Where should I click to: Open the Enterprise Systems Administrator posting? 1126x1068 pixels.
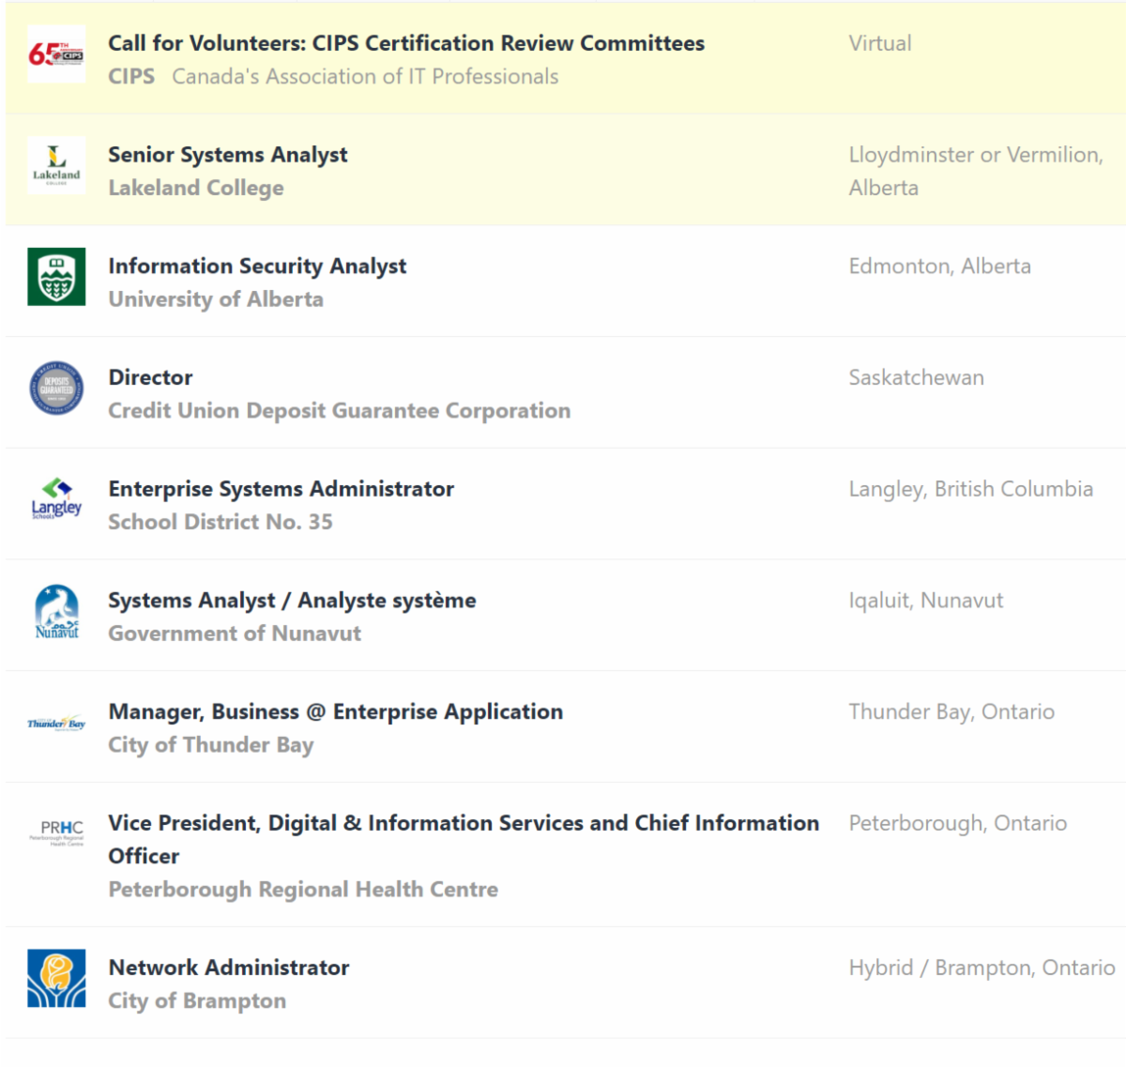(281, 489)
